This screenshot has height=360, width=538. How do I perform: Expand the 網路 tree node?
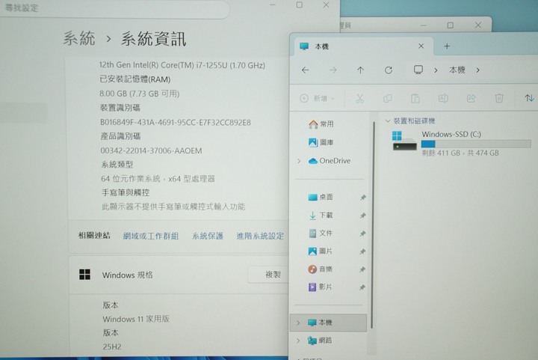point(298,341)
